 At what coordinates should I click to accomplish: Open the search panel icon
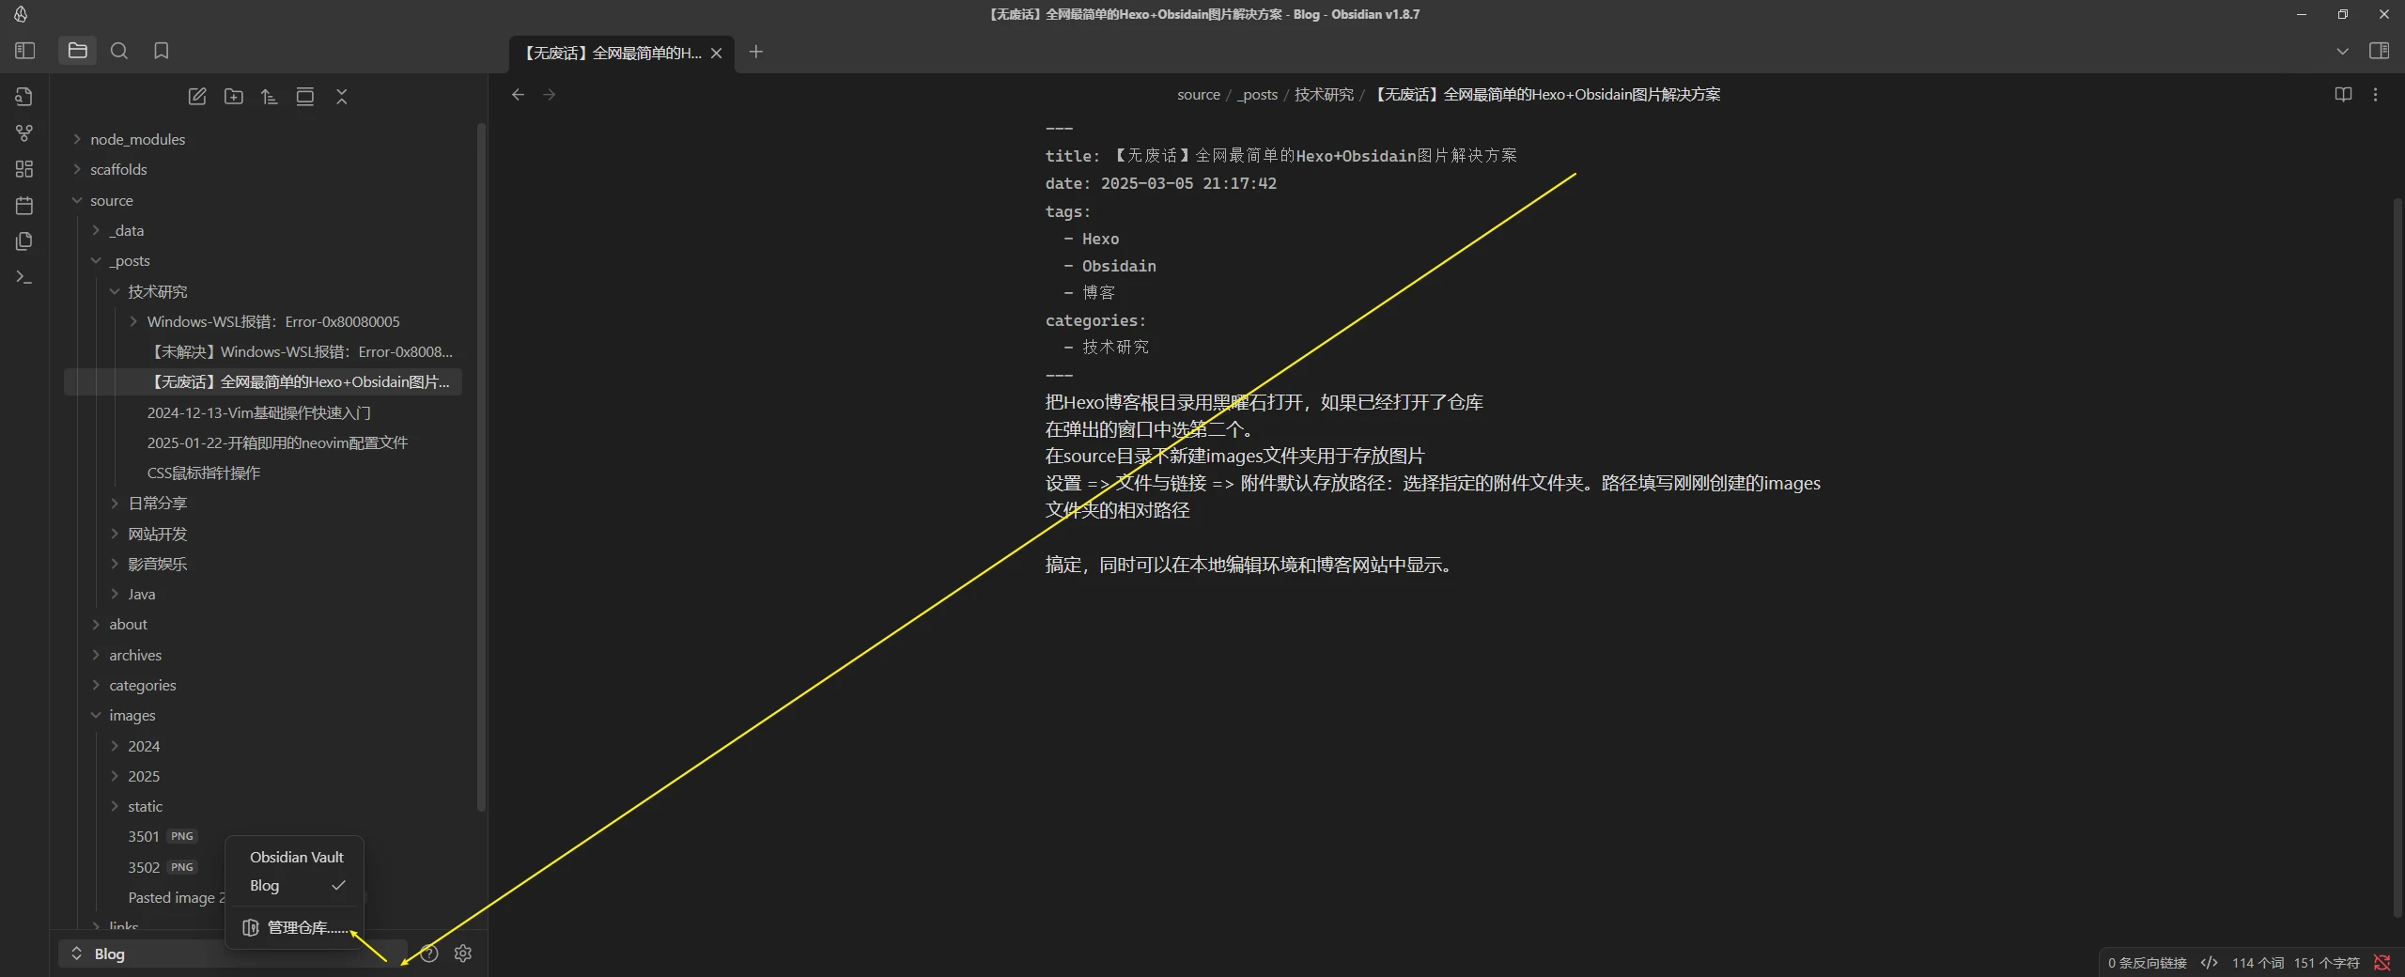[x=119, y=51]
